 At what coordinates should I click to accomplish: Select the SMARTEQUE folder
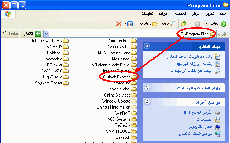point(121,131)
